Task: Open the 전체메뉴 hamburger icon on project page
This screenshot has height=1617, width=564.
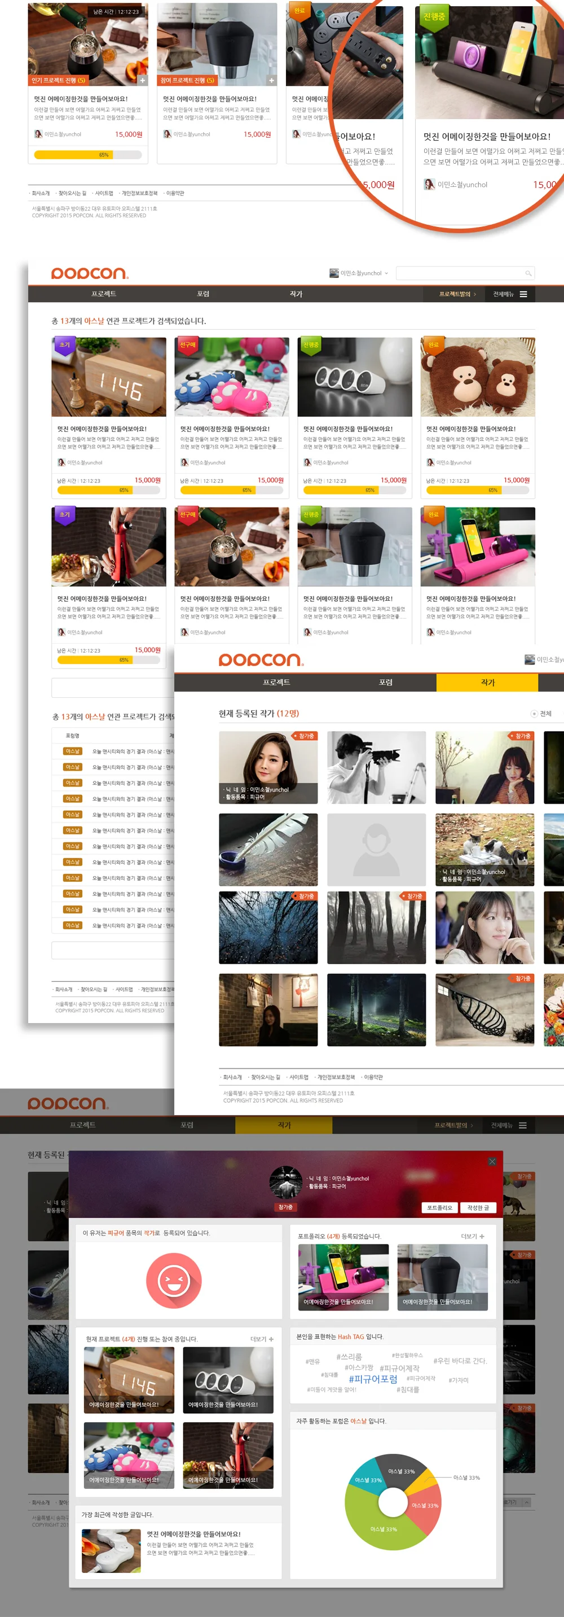Action: [x=523, y=294]
